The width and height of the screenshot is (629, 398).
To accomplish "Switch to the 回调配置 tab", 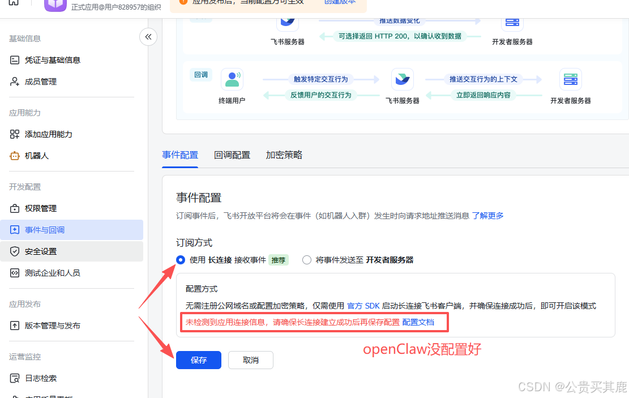I will [x=232, y=155].
